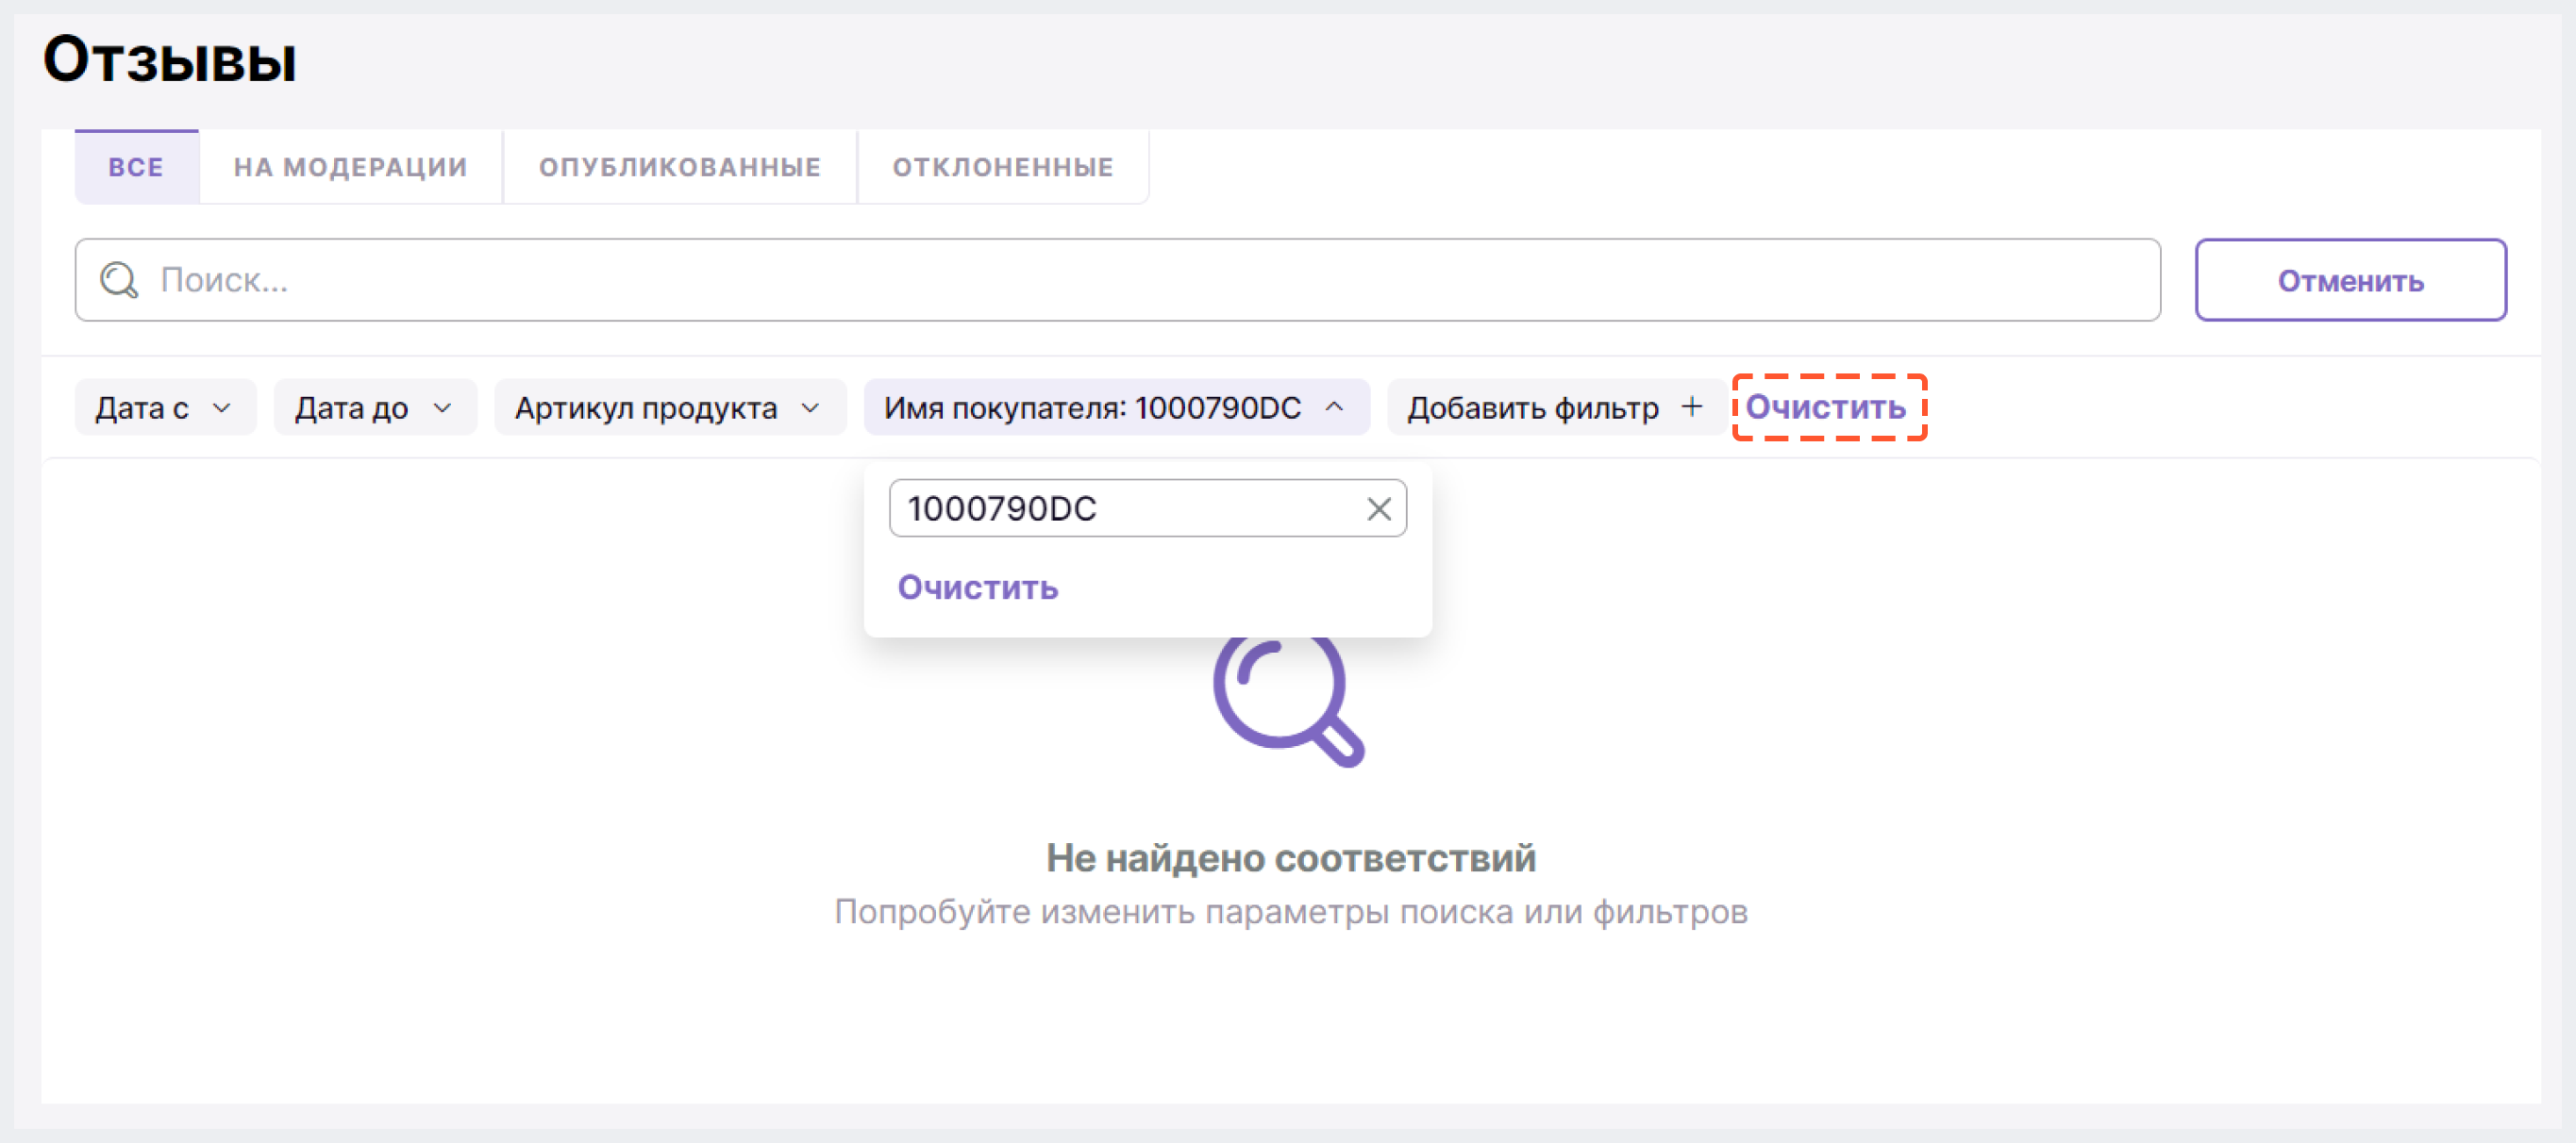This screenshot has height=1143, width=2576.
Task: Click the plus icon next to Добавить фильтр
Action: point(1692,406)
